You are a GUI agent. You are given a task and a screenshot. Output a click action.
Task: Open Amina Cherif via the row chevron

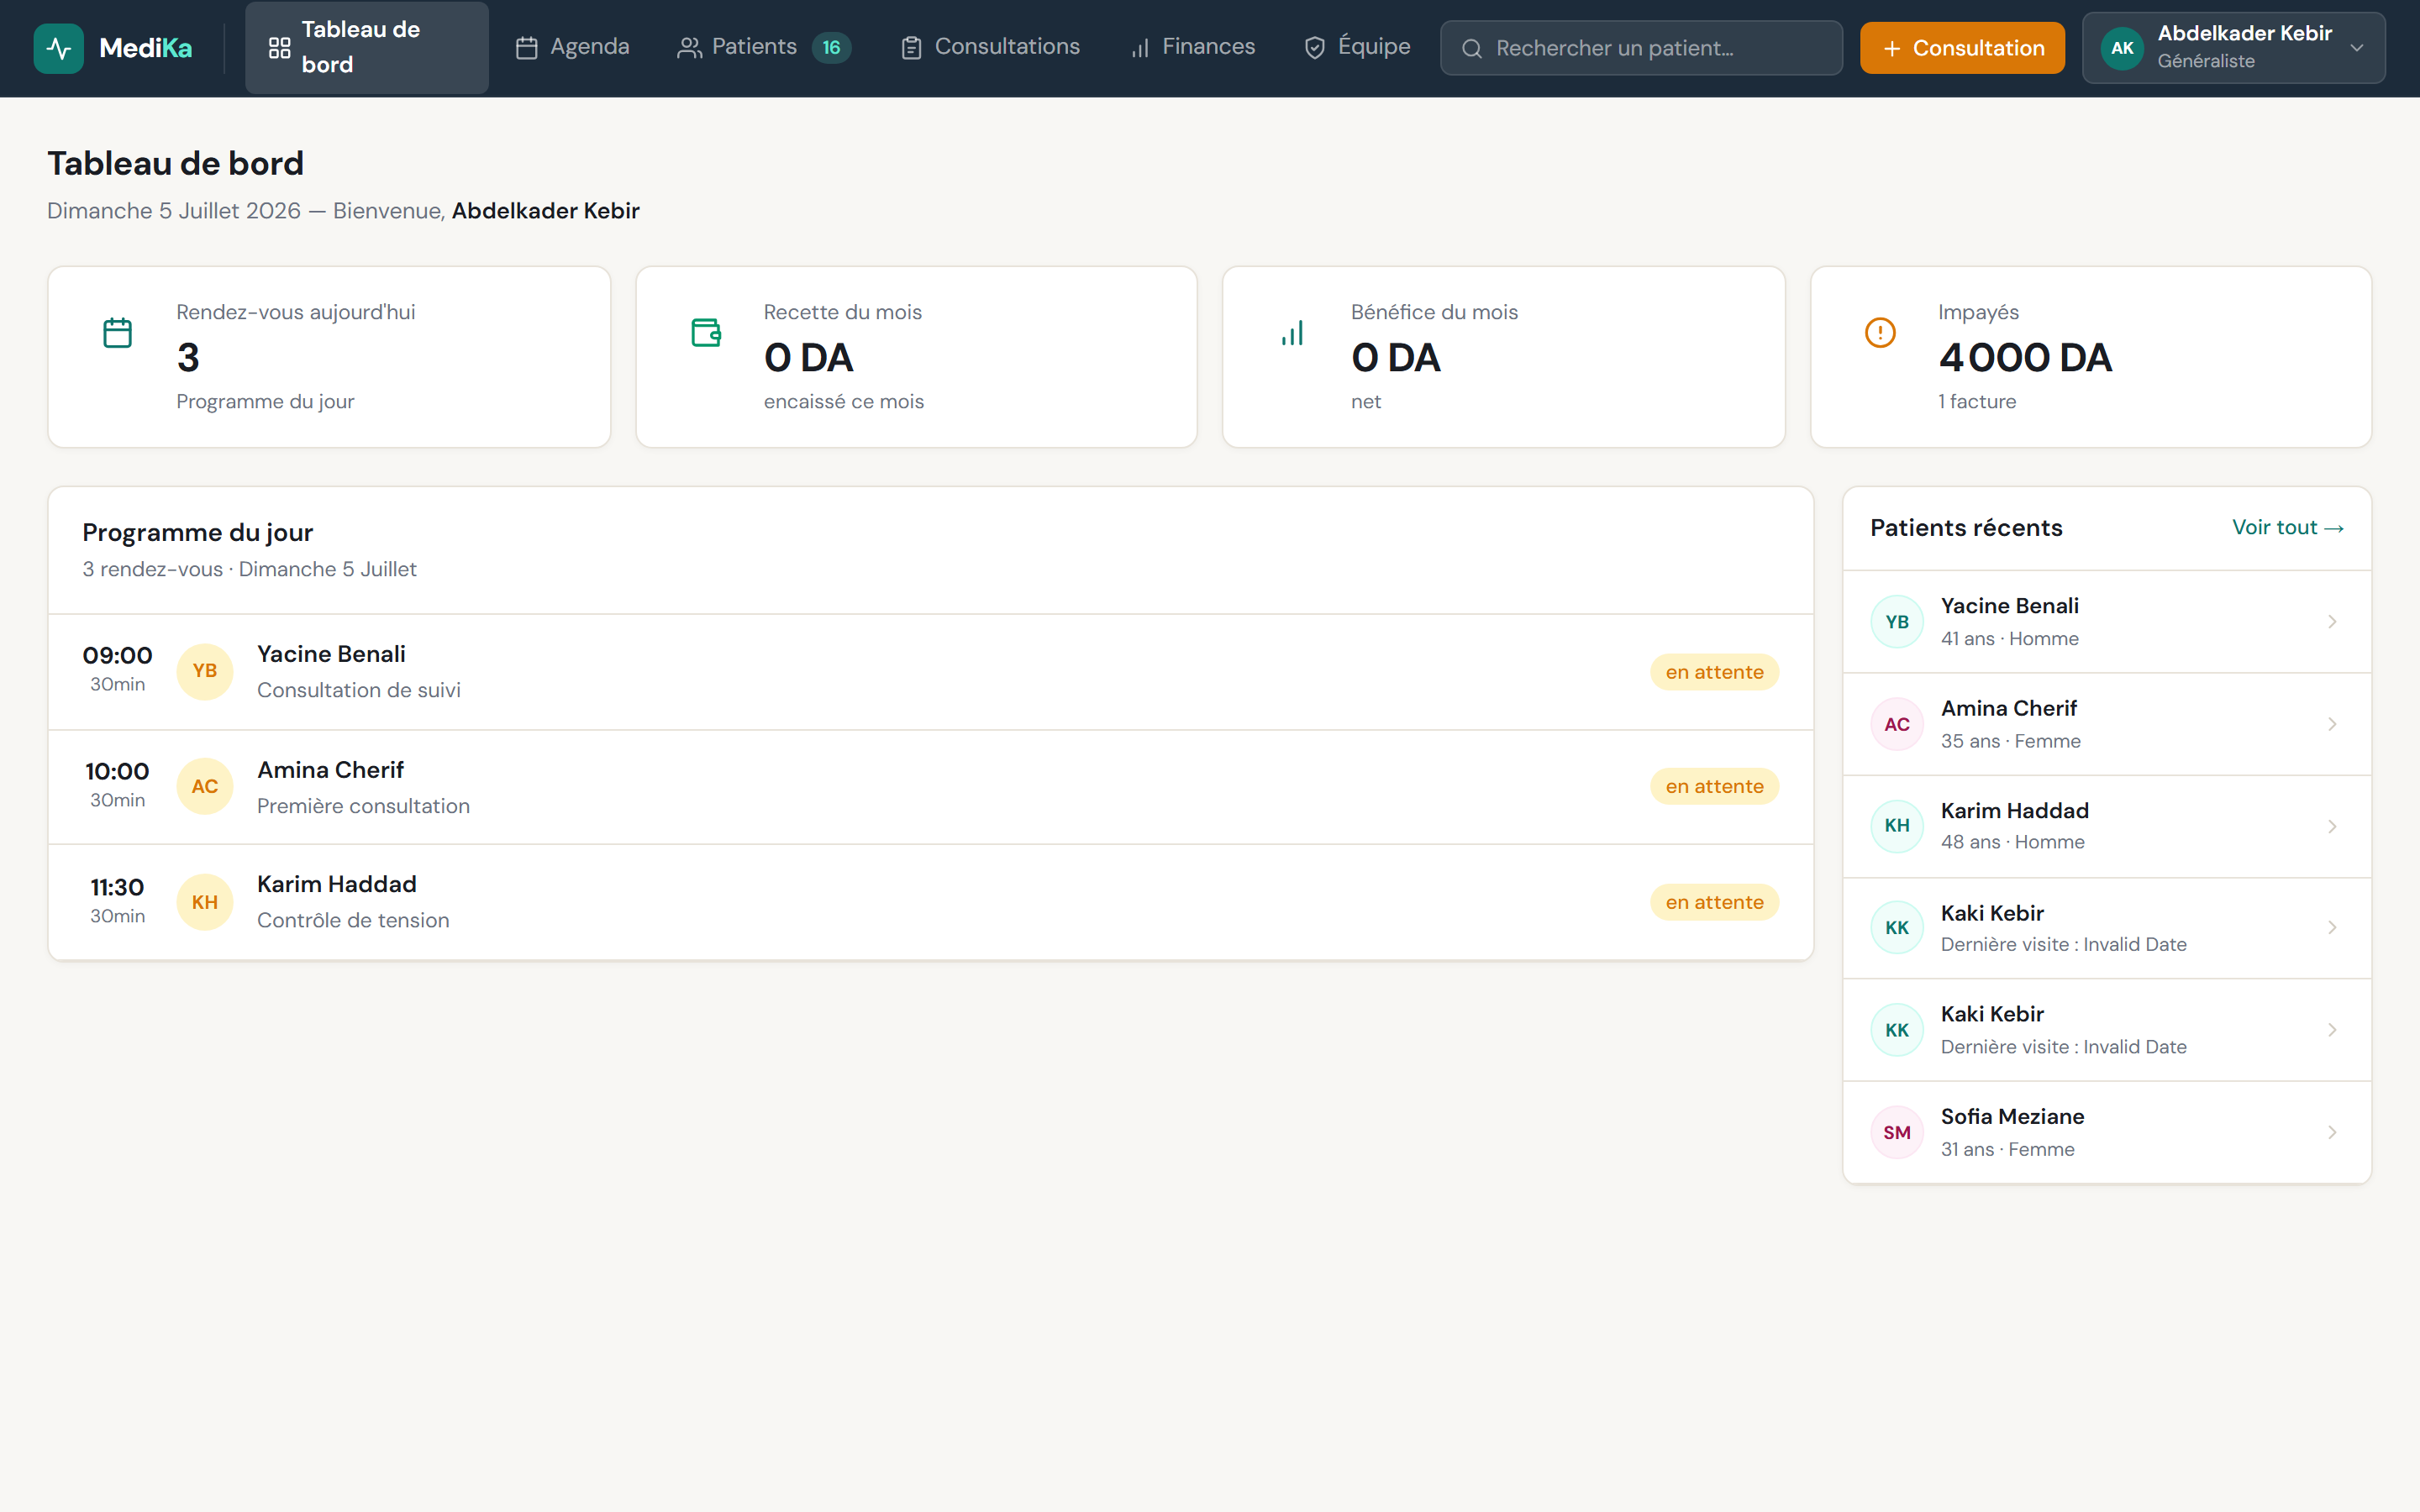pos(2332,724)
